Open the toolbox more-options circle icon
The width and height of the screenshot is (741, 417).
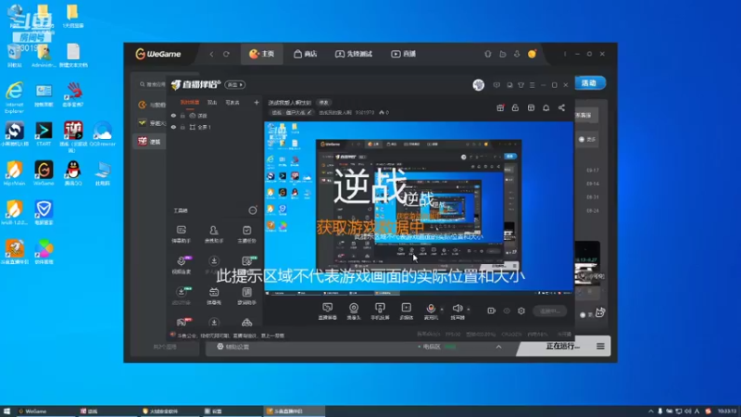click(x=253, y=210)
